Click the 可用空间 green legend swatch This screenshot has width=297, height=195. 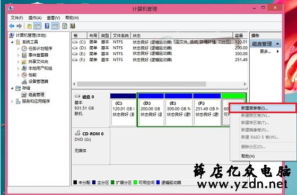coord(135,182)
